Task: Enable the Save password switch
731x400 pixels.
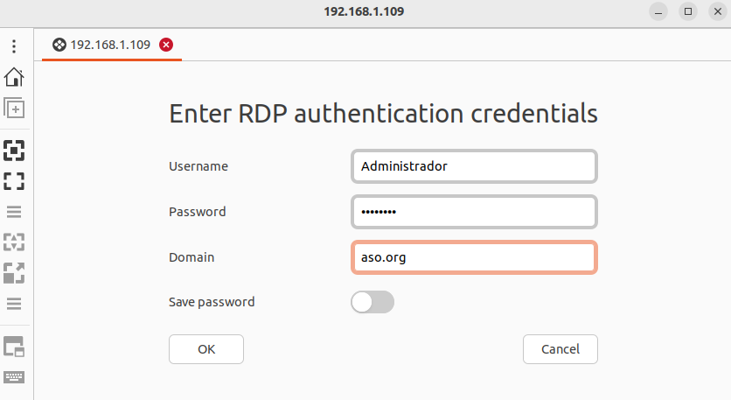Action: click(372, 302)
